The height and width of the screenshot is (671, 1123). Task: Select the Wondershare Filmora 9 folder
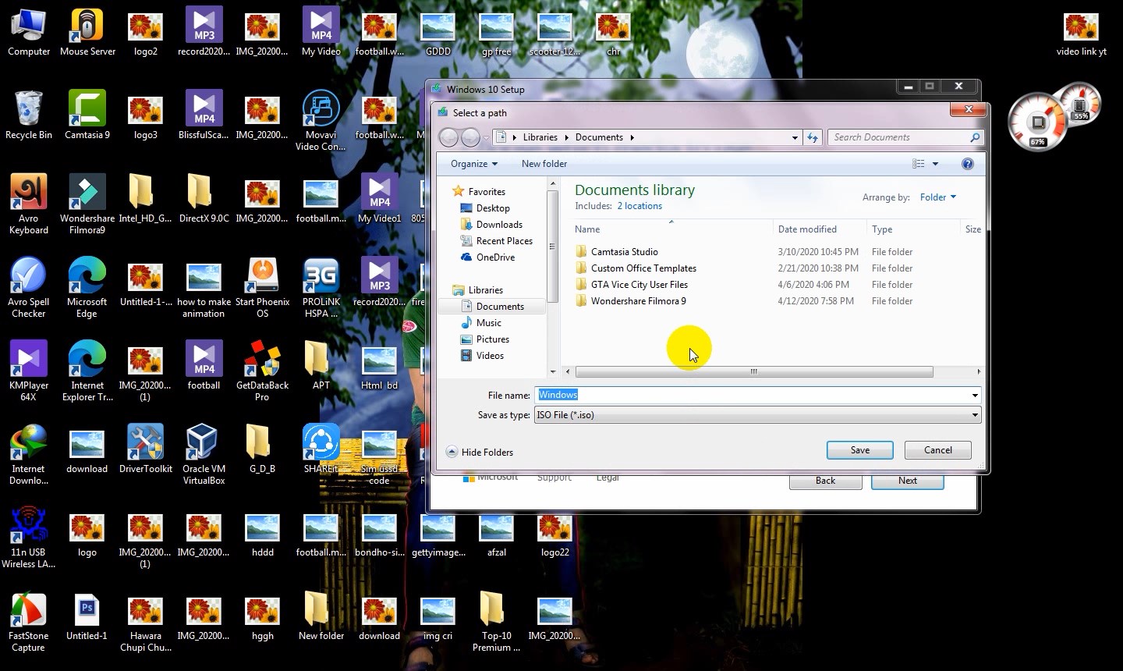[x=638, y=301]
